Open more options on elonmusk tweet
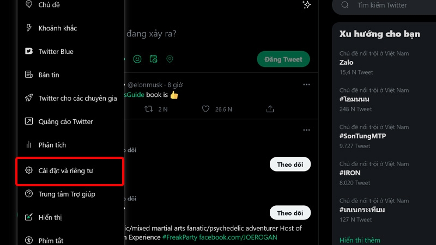This screenshot has height=245, width=436. click(x=307, y=84)
